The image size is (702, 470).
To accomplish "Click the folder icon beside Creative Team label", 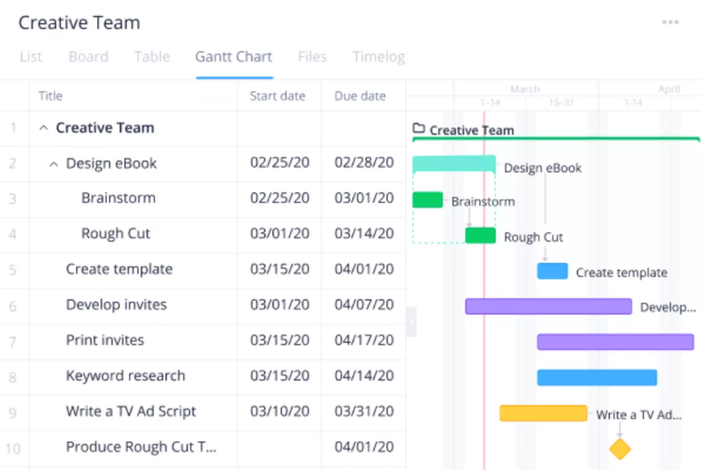I will 419,130.
